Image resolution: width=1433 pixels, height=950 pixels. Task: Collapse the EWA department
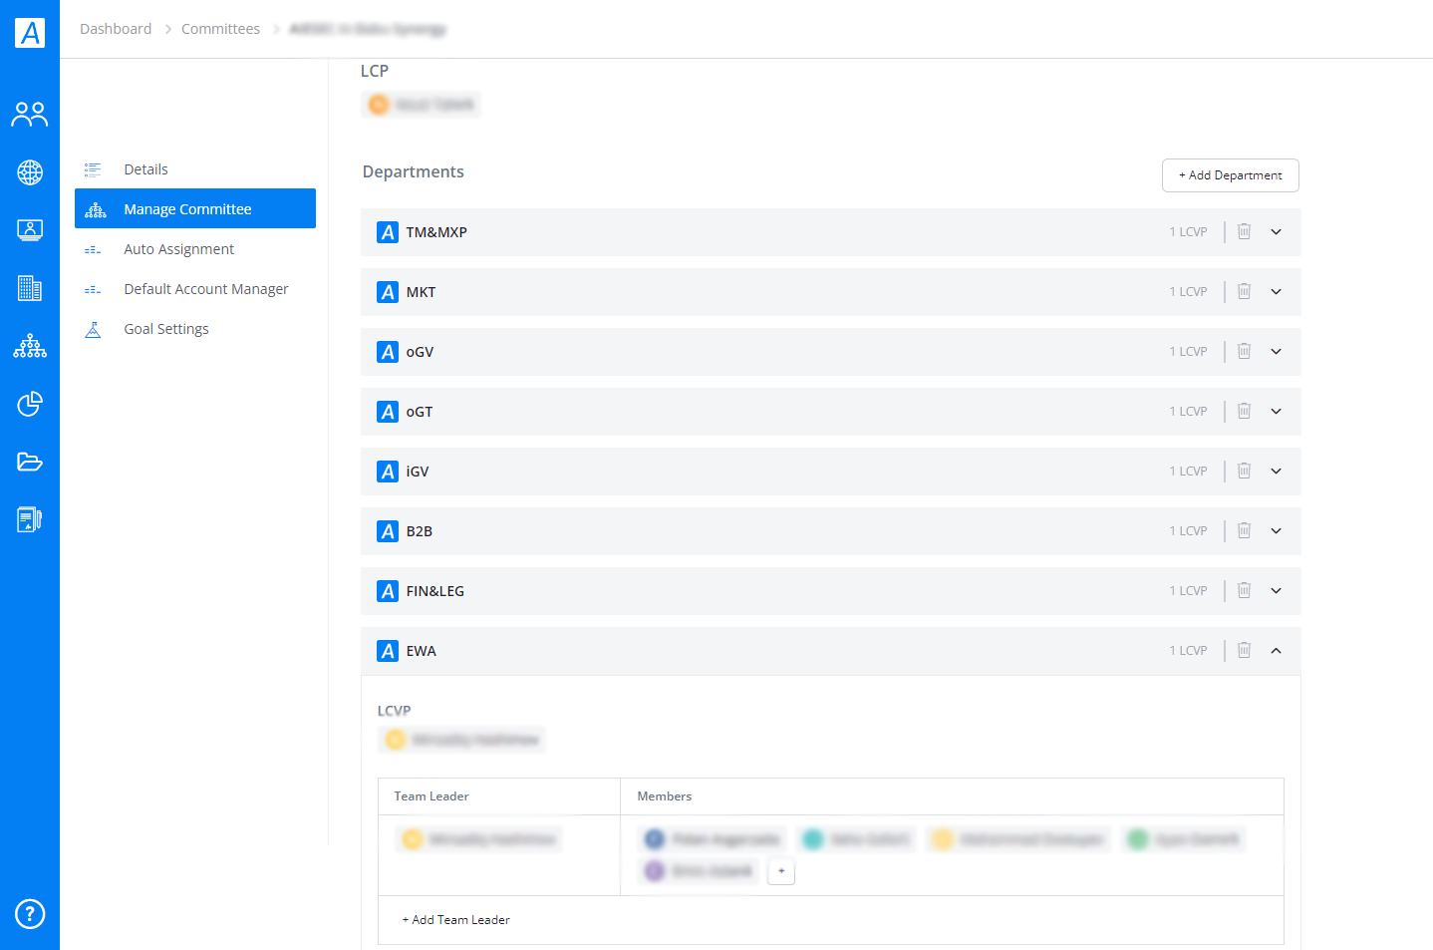coord(1276,650)
